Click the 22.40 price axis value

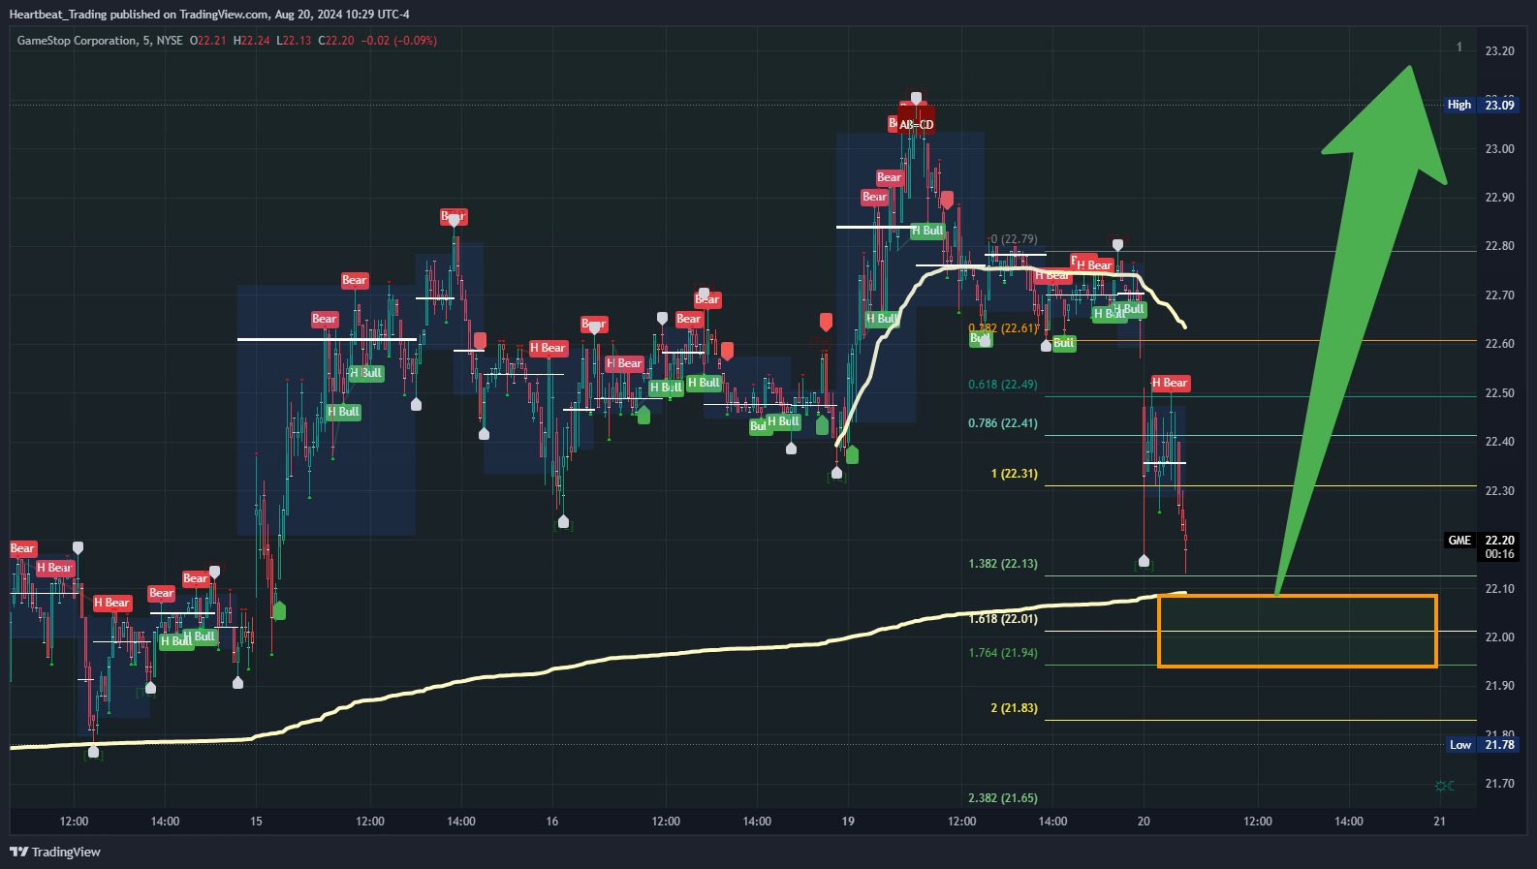tap(1499, 442)
